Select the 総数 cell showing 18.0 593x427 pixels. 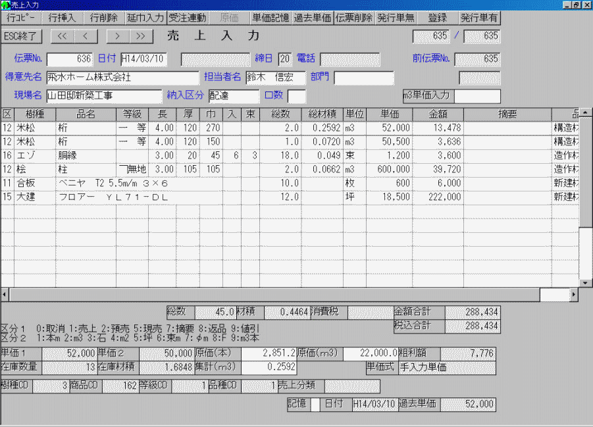(x=280, y=155)
